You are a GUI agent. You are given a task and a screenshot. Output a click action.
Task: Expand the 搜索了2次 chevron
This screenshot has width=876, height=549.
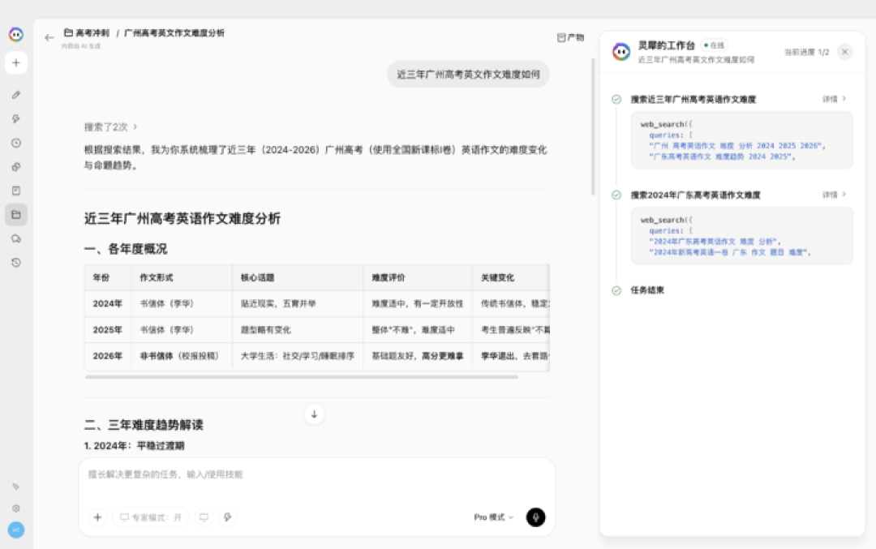click(135, 127)
